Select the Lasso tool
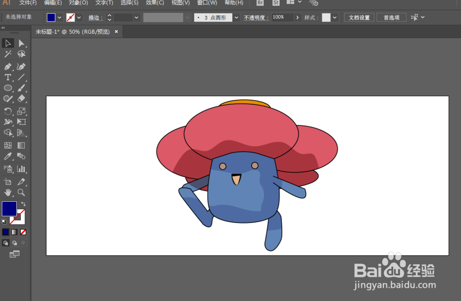Screen dimensions: 461x301 (x=21, y=54)
